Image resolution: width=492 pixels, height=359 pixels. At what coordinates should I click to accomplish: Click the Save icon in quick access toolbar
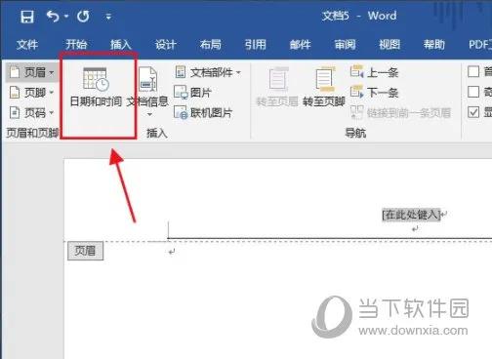tap(27, 17)
